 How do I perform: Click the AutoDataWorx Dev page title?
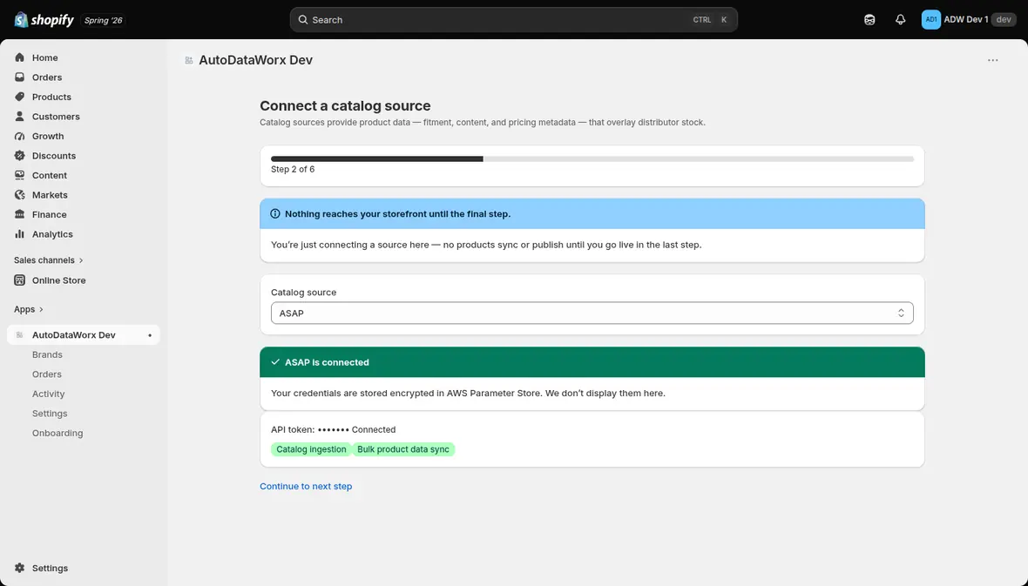[255, 60]
